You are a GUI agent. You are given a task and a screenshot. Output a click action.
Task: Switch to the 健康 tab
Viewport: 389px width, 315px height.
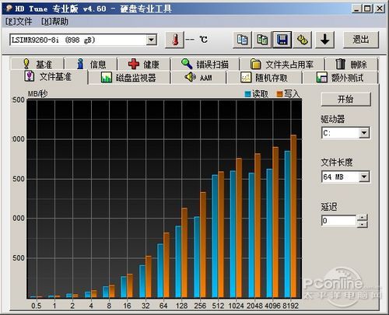(144, 64)
